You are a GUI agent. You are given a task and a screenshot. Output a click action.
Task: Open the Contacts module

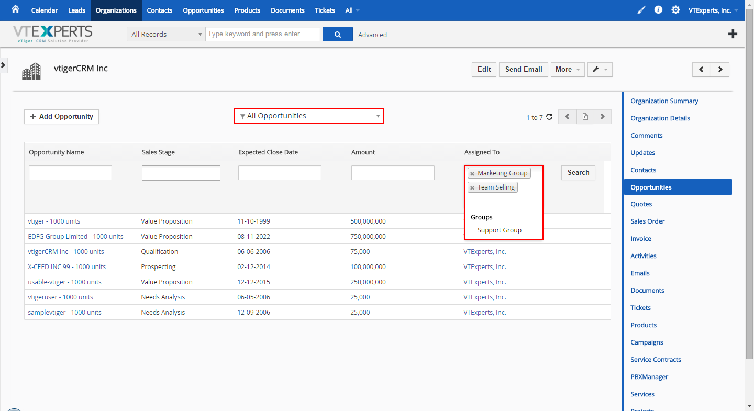coord(160,10)
